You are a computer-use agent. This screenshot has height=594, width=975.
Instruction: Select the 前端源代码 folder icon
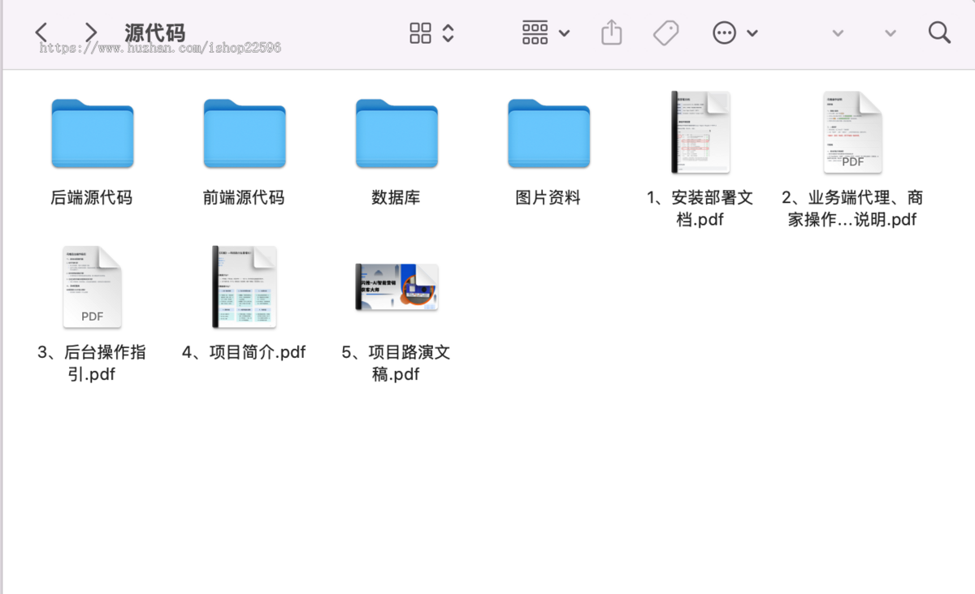pyautogui.click(x=245, y=133)
